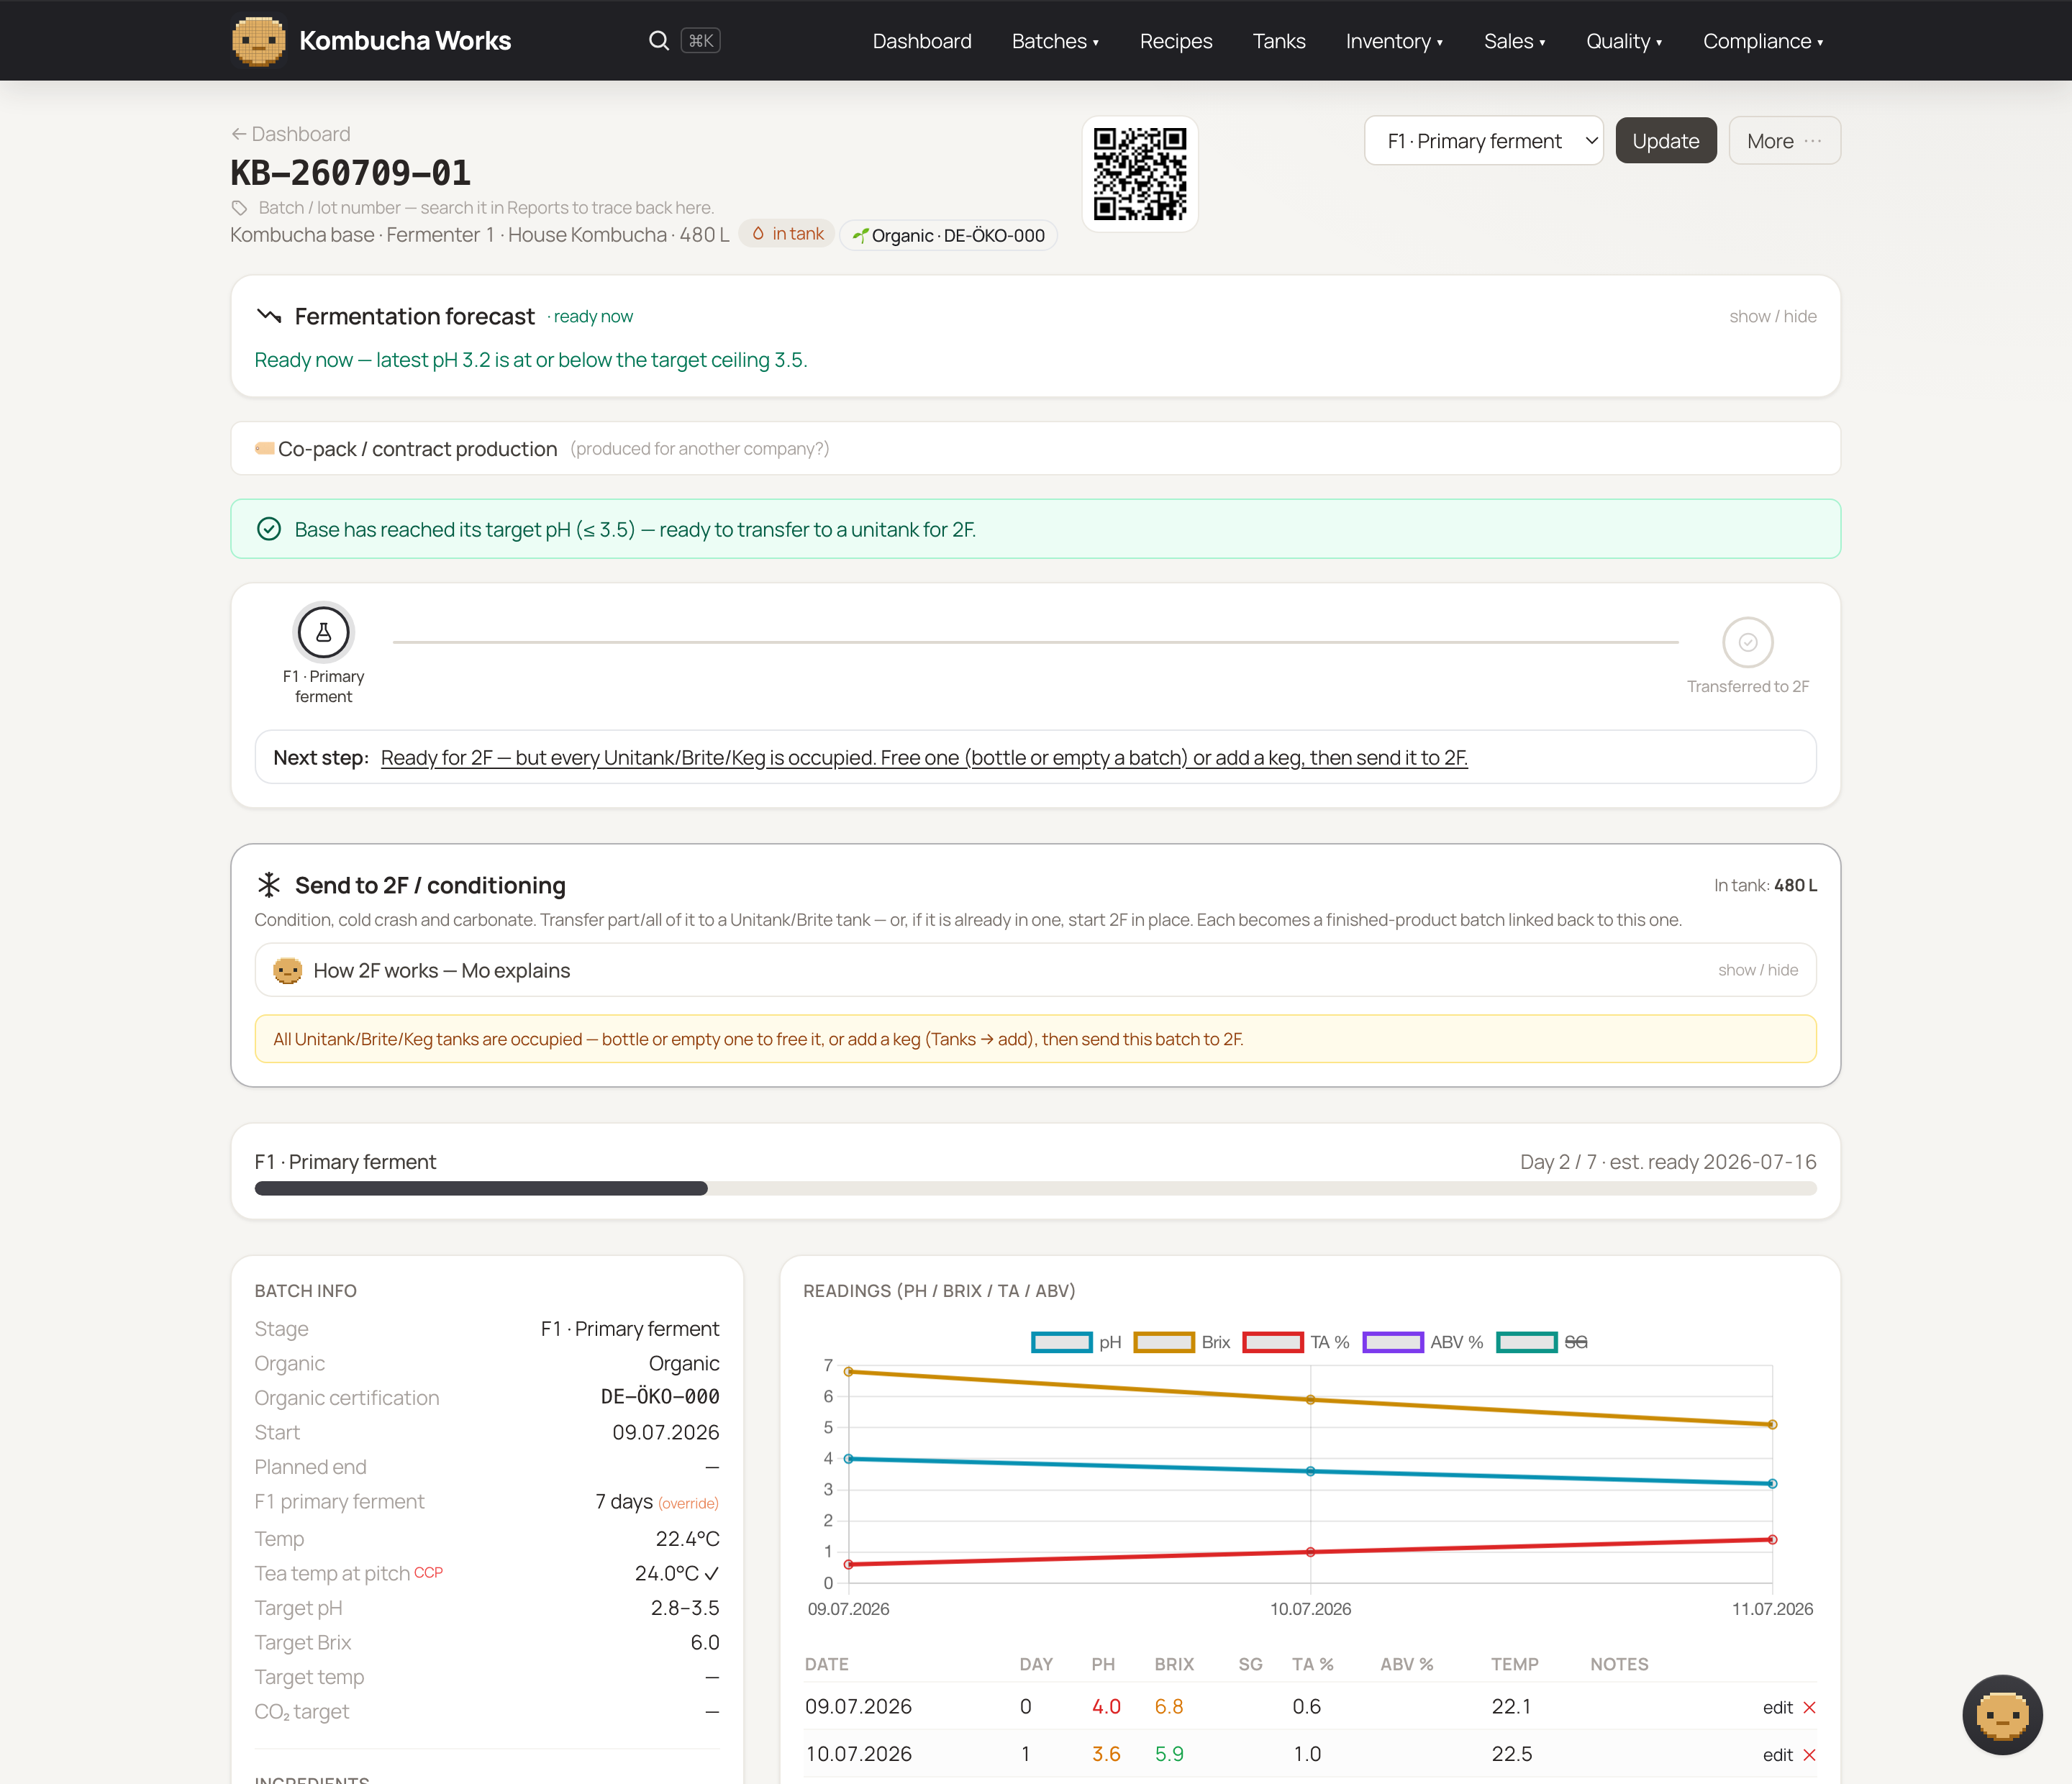Click the in tank status badge
Image resolution: width=2072 pixels, height=1784 pixels.
tap(787, 234)
